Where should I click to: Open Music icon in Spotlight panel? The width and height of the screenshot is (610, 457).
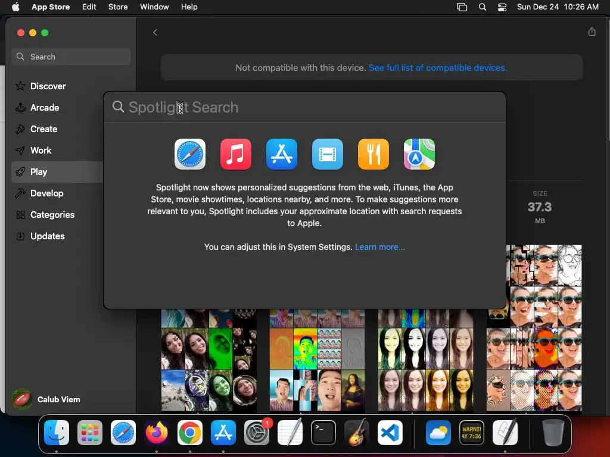tap(236, 154)
